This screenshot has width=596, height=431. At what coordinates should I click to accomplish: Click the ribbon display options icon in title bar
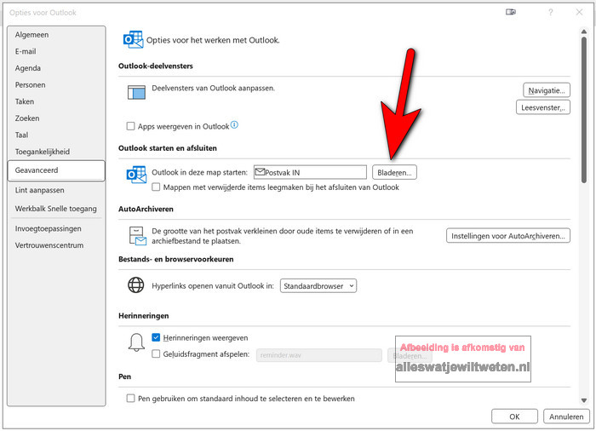tap(511, 12)
